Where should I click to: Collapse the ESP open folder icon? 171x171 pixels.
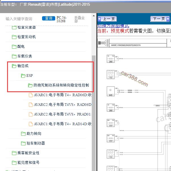click(23, 76)
